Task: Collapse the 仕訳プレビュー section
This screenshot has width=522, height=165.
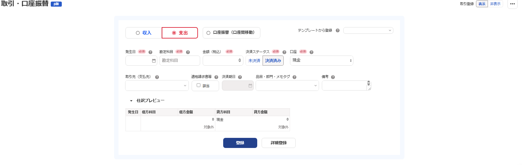Action: (131, 101)
